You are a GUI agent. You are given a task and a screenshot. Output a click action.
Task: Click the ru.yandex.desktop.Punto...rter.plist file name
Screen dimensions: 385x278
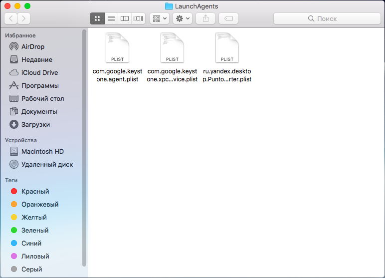(227, 75)
